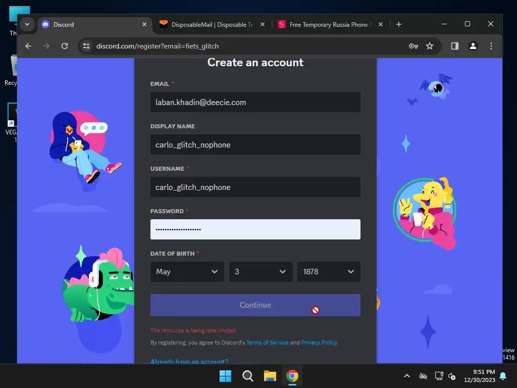Open the tab search chevron button
The height and width of the screenshot is (388, 517).
(27, 24)
